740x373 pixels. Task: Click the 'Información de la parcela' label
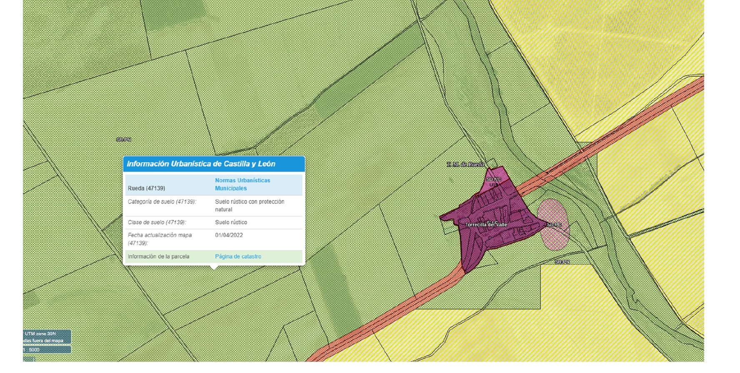[x=158, y=256]
